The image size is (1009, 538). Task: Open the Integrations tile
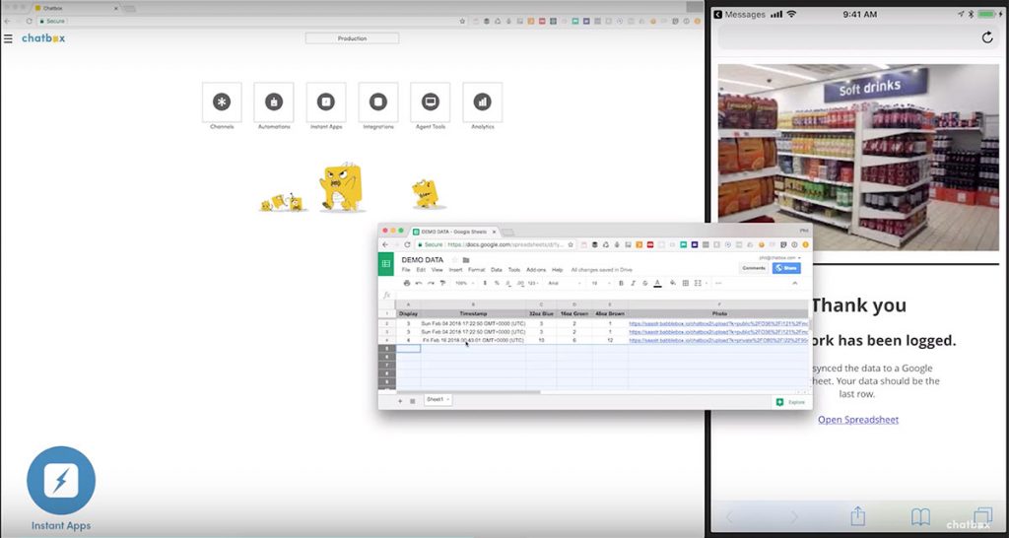tap(378, 101)
